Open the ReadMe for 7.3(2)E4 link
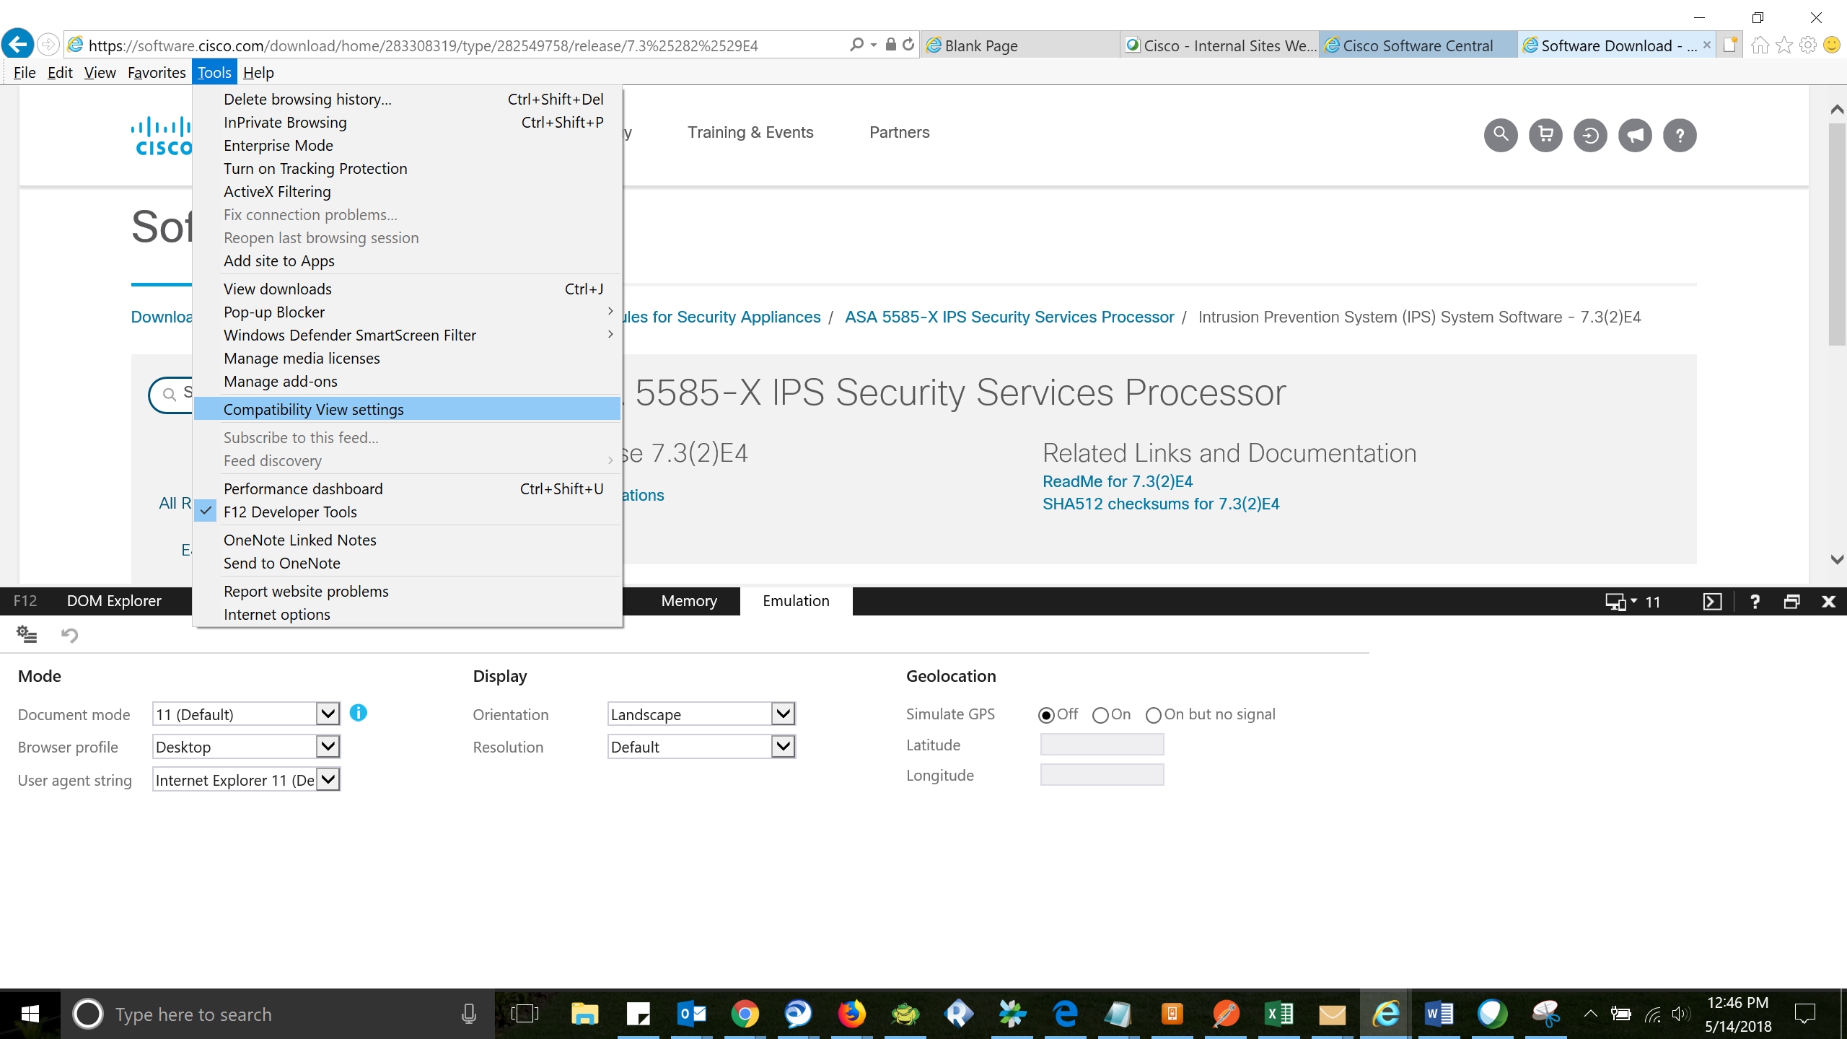Viewport: 1847px width, 1039px height. pyautogui.click(x=1118, y=481)
